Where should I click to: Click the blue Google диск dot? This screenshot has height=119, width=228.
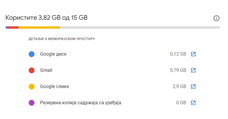click(x=32, y=54)
